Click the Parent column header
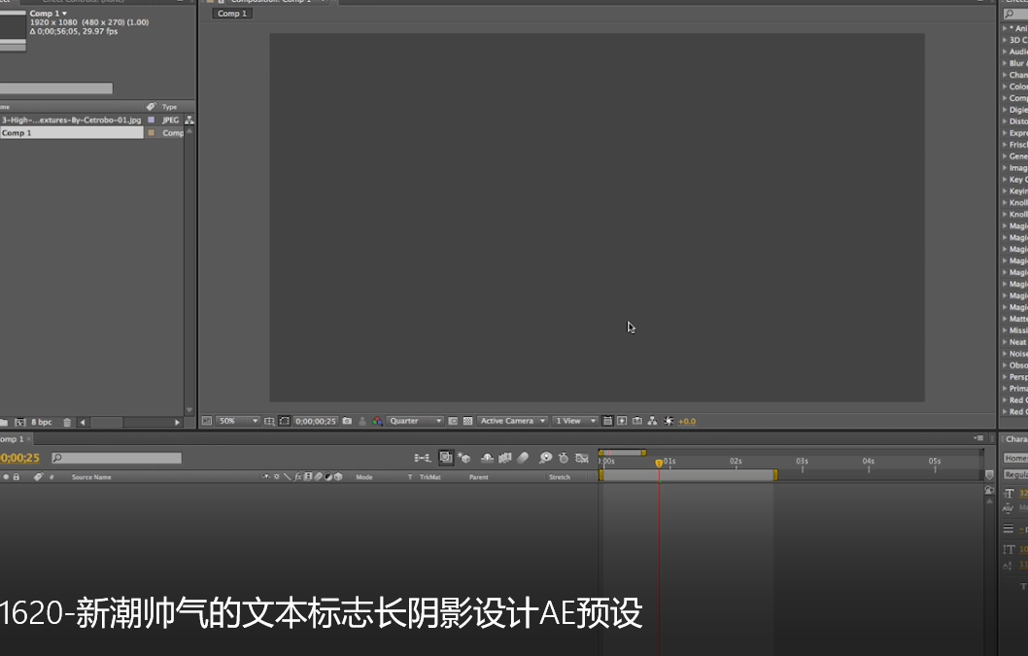The width and height of the screenshot is (1028, 656). 479,477
